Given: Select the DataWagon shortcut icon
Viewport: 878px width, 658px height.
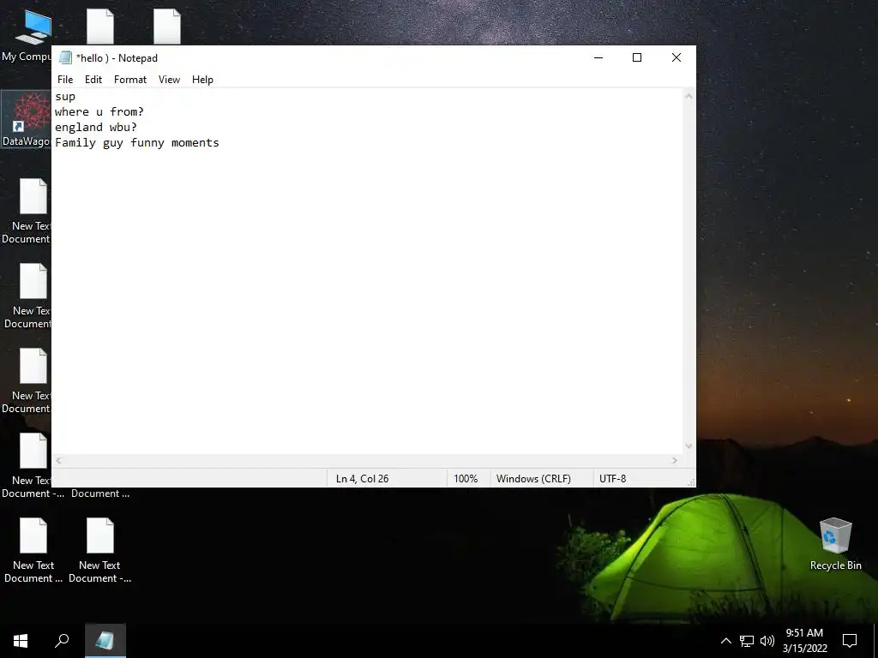Looking at the screenshot, I should pos(26,119).
